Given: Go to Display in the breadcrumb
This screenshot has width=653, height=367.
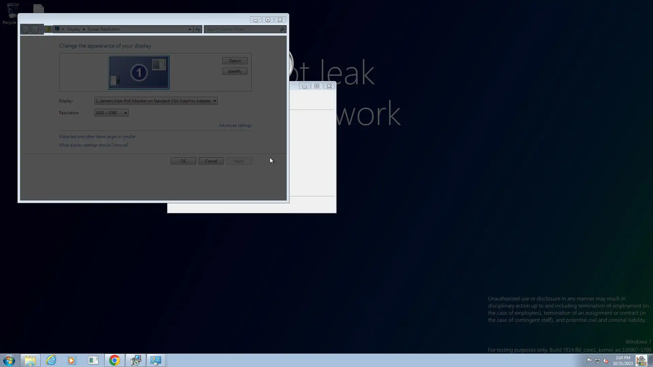Looking at the screenshot, I should 73,29.
